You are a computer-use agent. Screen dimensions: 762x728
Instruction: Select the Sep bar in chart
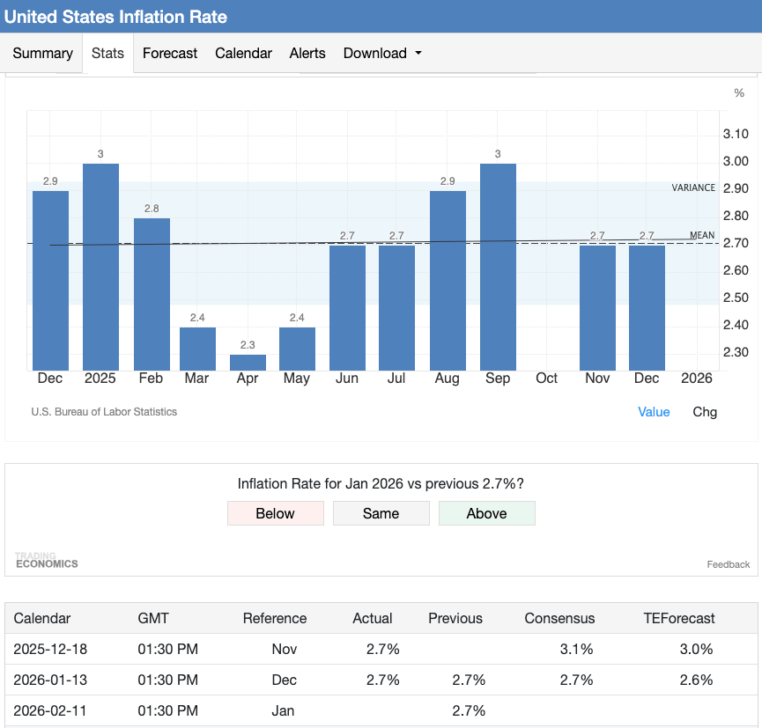pyautogui.click(x=498, y=267)
